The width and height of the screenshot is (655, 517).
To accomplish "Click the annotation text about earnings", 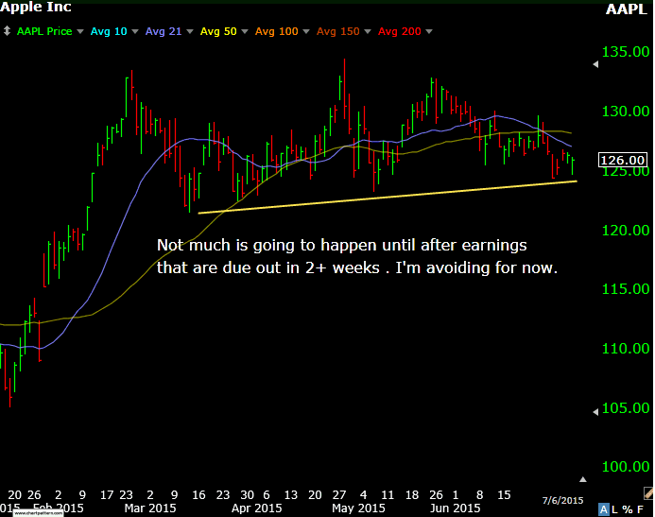I will 356,255.
